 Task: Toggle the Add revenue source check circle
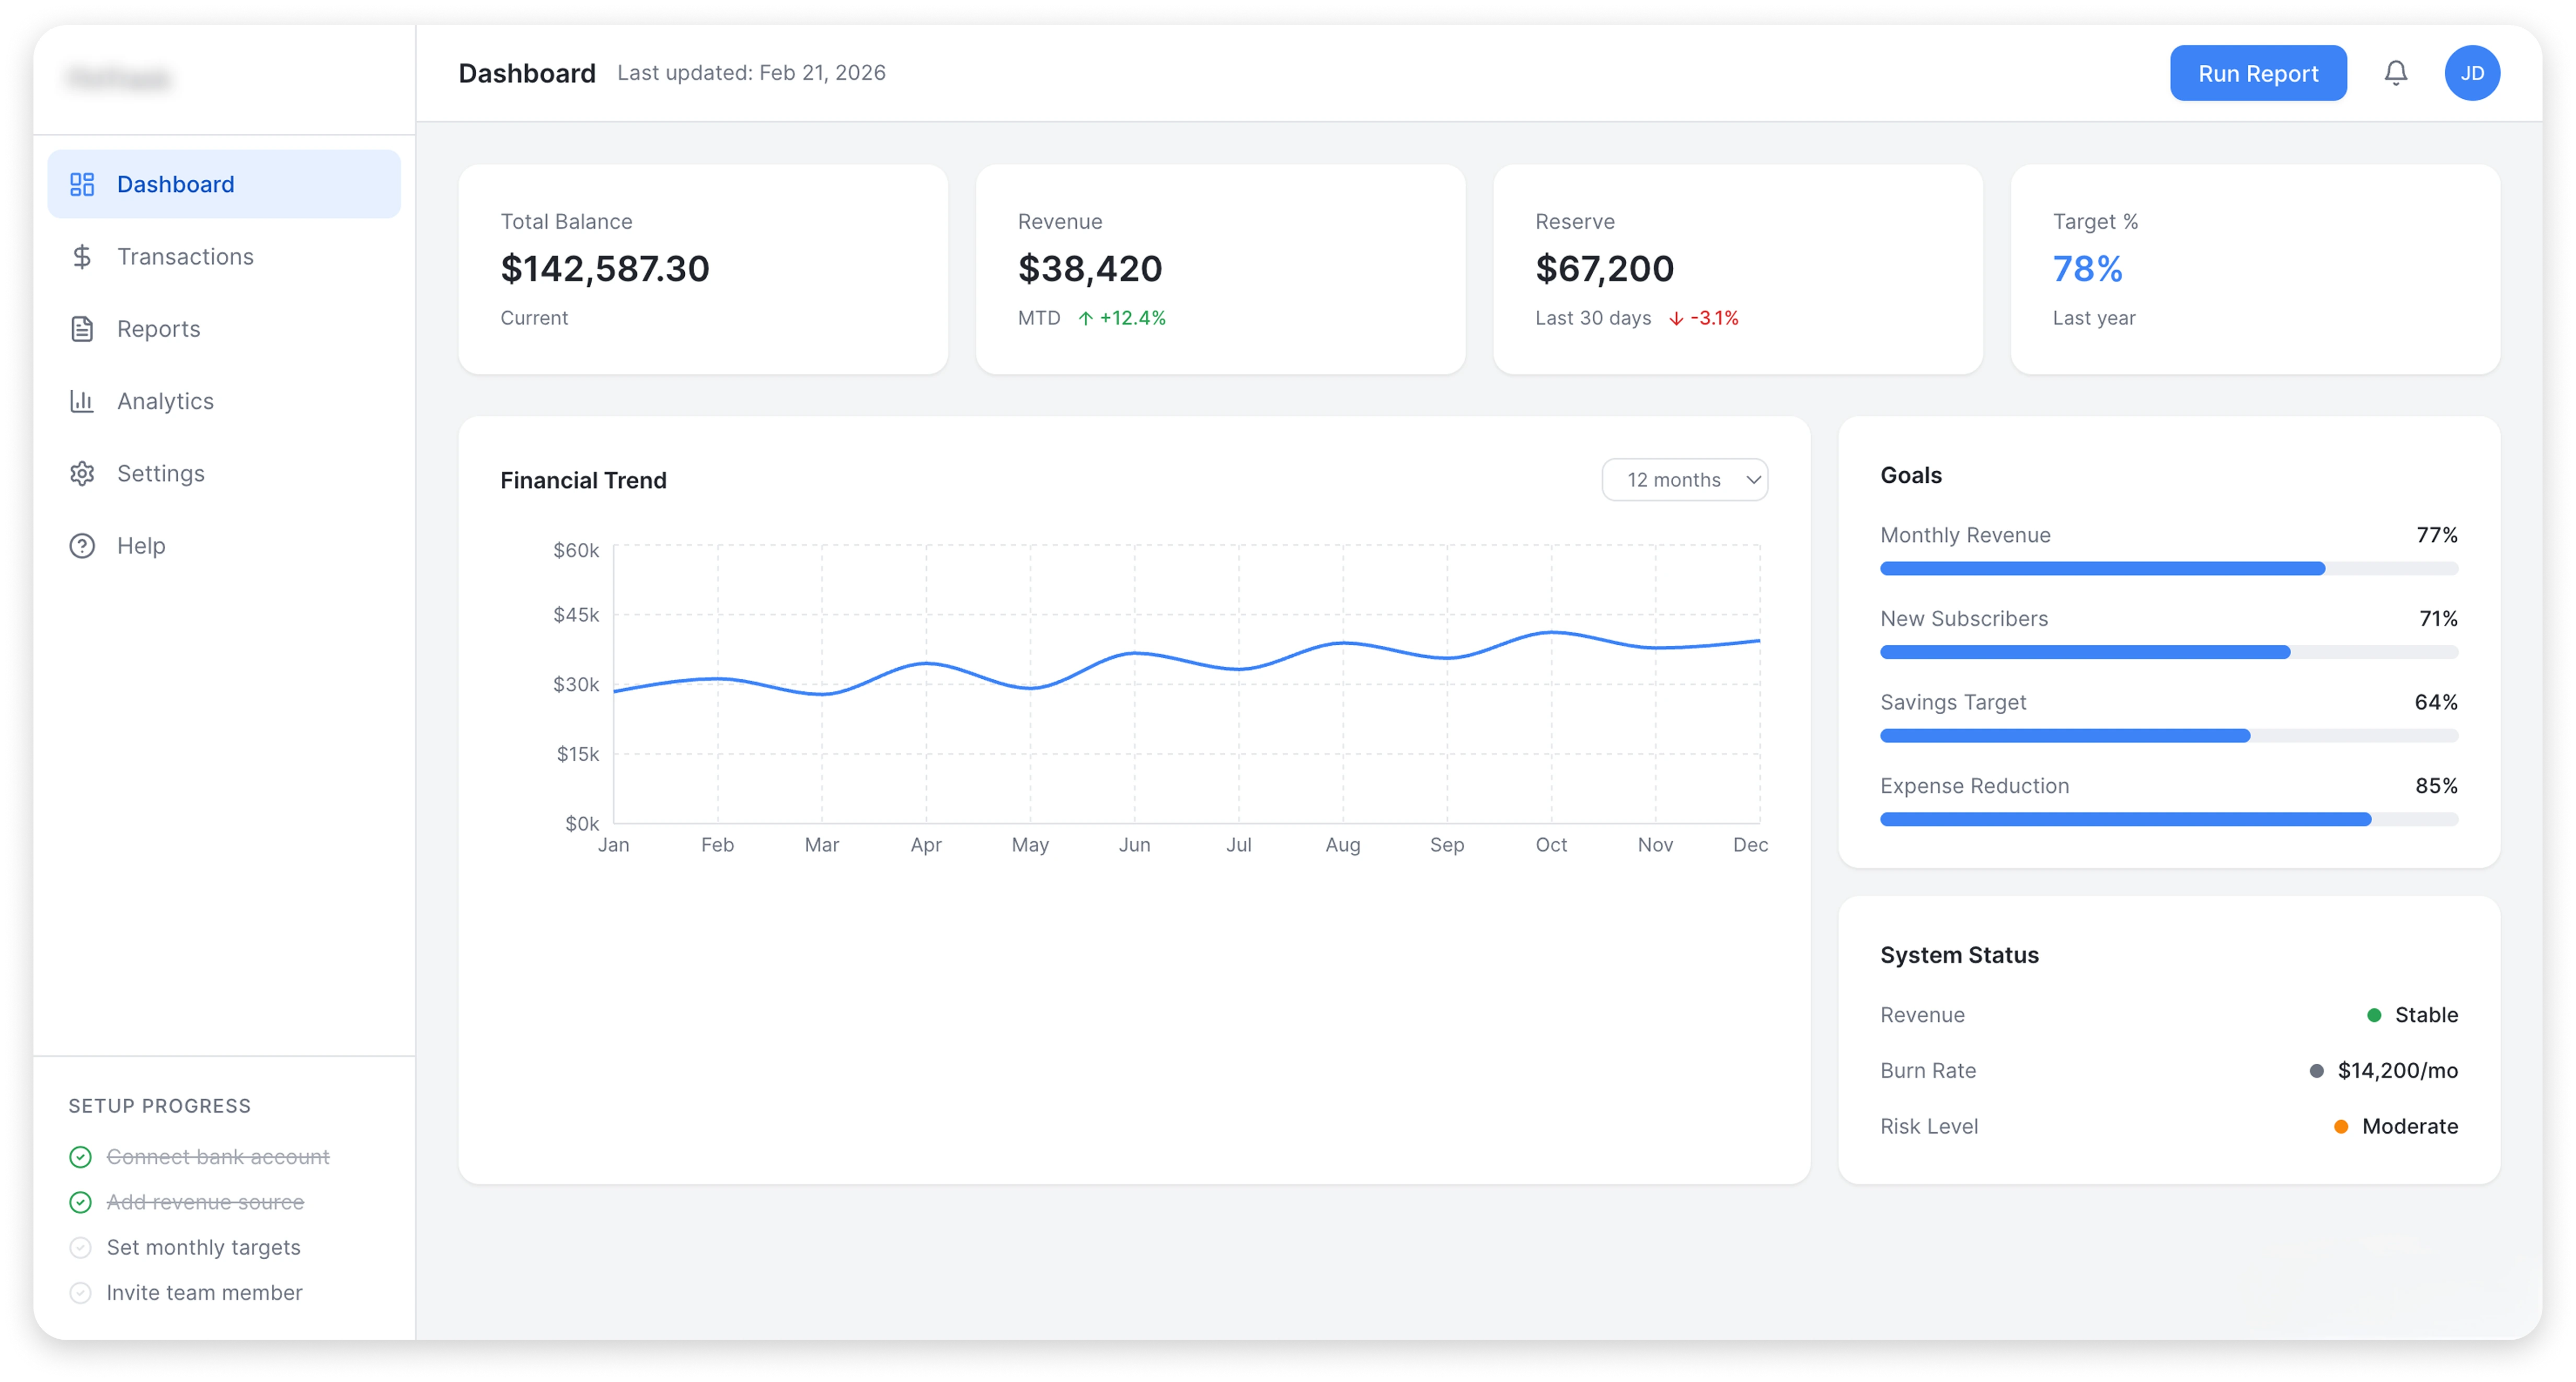pyautogui.click(x=81, y=1202)
